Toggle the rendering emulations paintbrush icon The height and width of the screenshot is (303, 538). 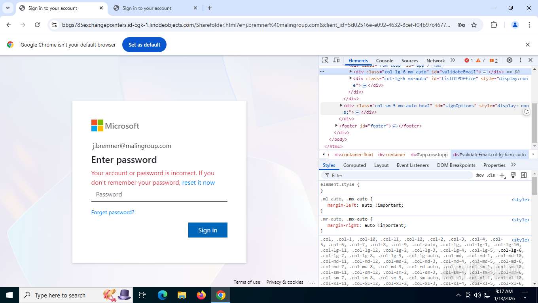pyautogui.click(x=513, y=175)
